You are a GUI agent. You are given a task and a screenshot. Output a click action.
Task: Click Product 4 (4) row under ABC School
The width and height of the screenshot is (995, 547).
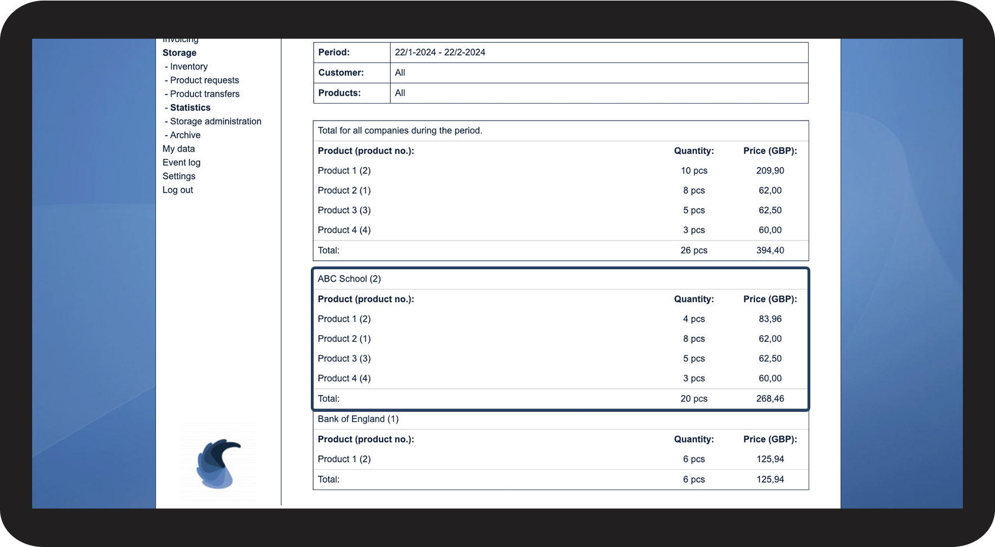click(344, 379)
